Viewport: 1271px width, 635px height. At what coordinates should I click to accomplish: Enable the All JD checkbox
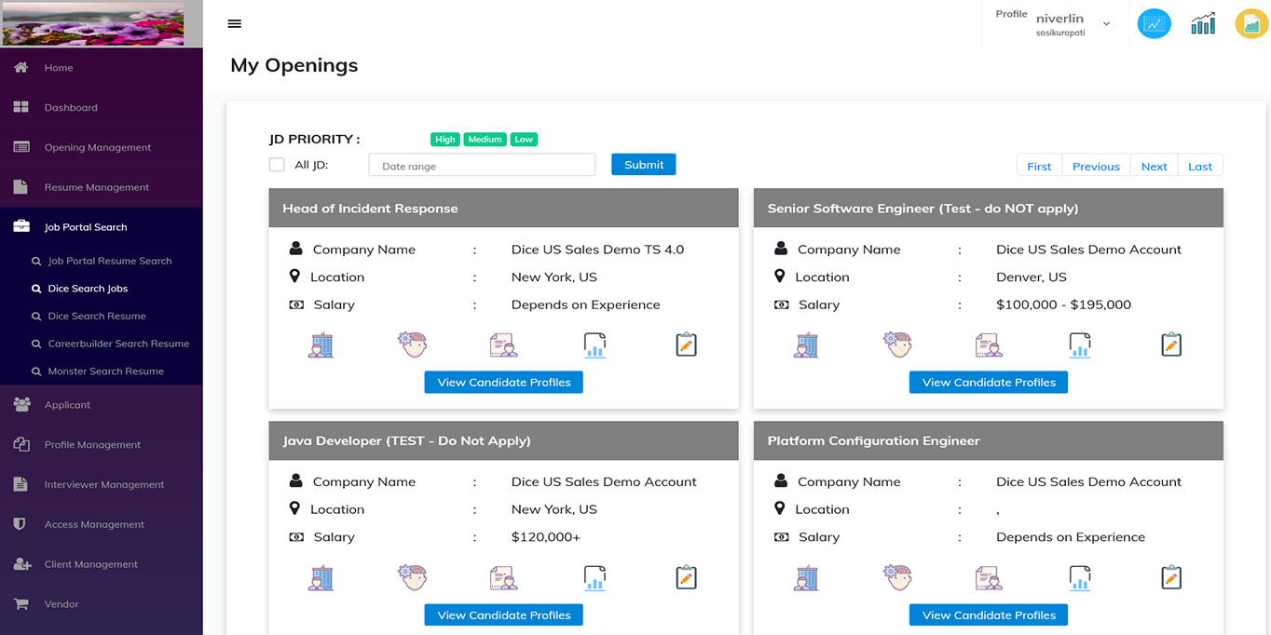pyautogui.click(x=277, y=165)
